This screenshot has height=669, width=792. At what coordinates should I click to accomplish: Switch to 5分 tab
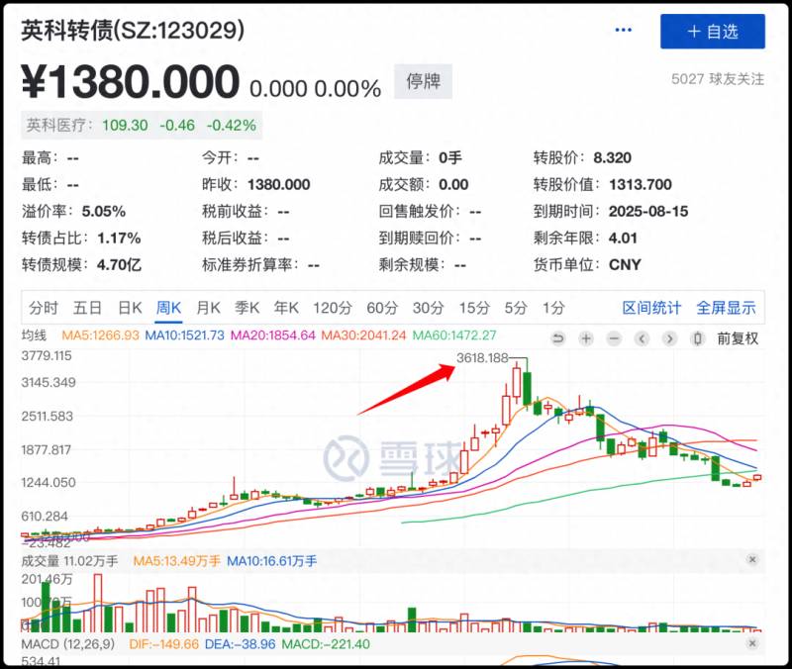click(516, 308)
